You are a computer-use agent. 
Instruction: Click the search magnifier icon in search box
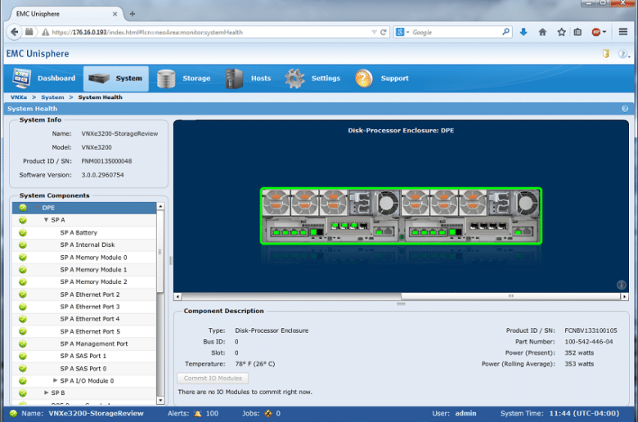coord(505,31)
